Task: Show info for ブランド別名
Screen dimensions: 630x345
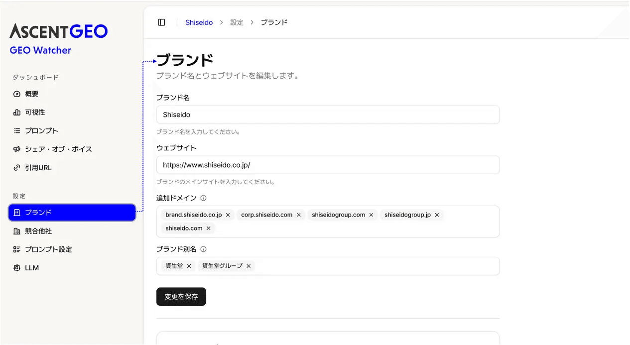Action: 203,249
